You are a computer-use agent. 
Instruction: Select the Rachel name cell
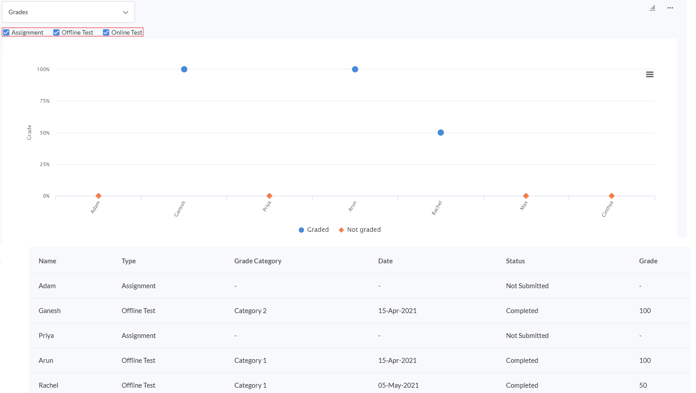48,385
